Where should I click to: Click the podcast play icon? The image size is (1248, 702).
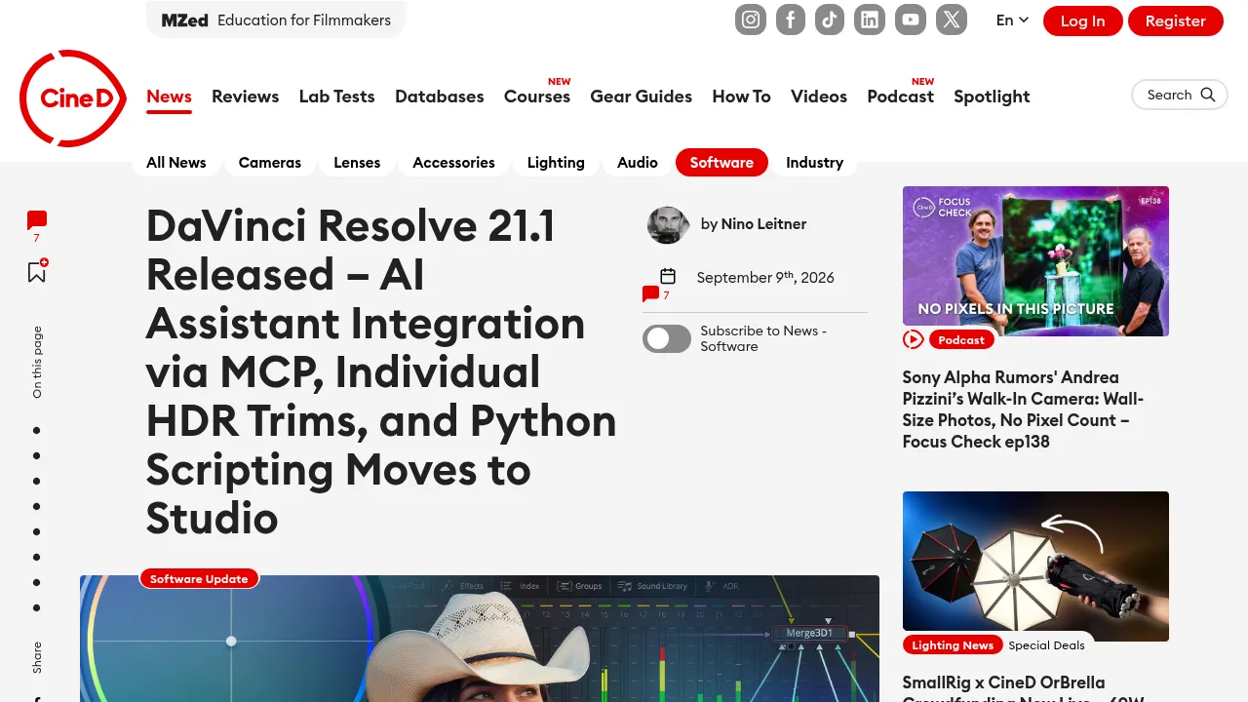(x=914, y=339)
